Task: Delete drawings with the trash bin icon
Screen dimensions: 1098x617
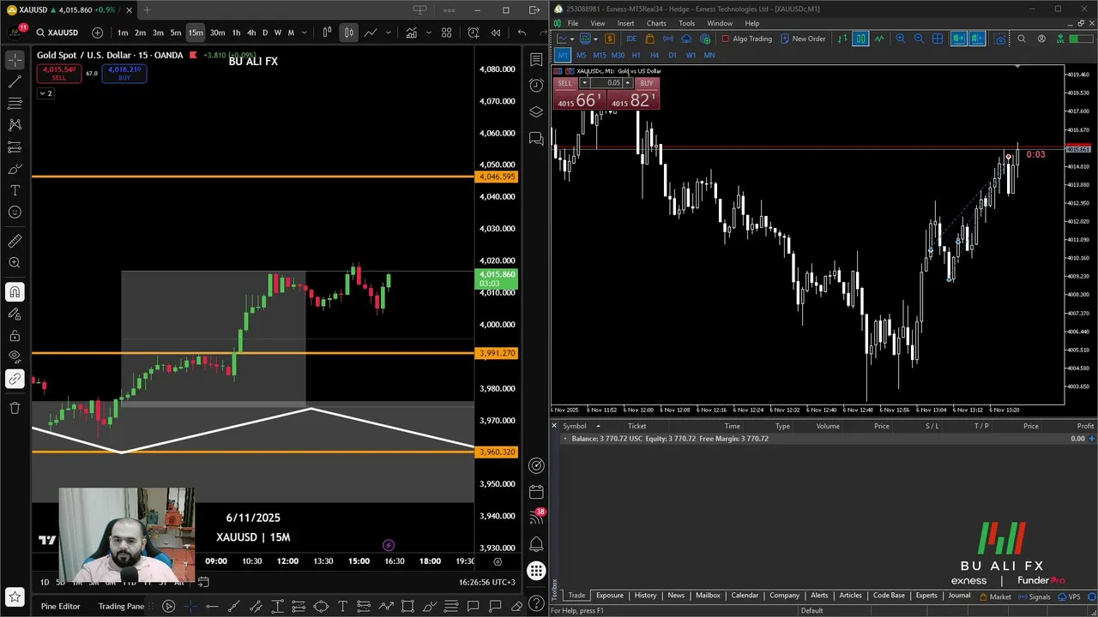Action: tap(15, 408)
